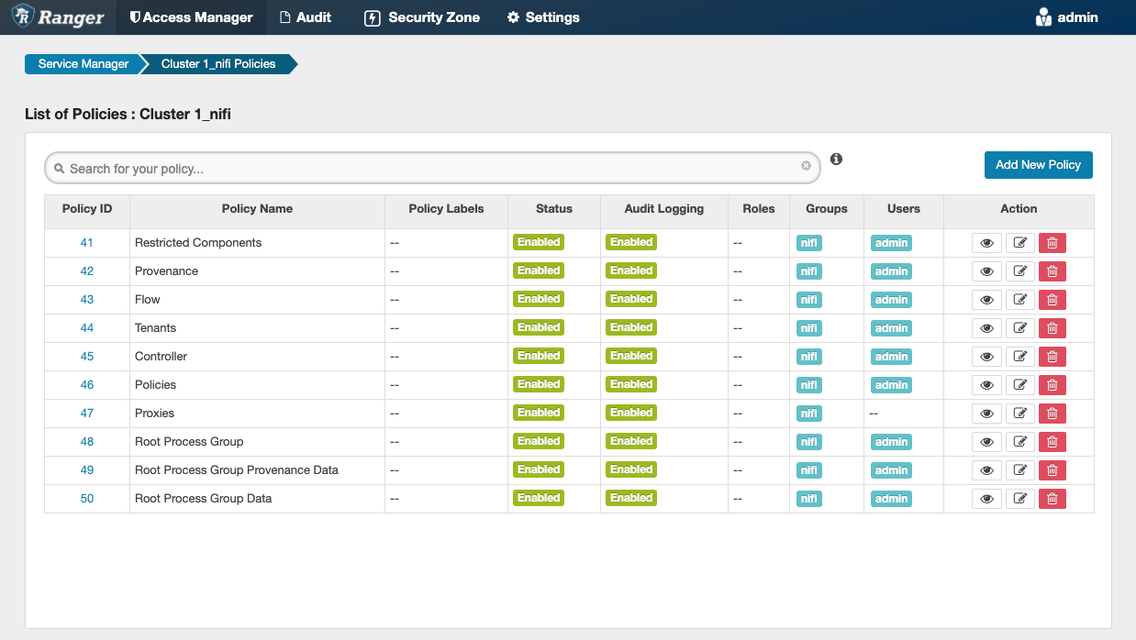This screenshot has height=640, width=1136.
Task: Edit the Provenance policy
Action: click(1019, 271)
